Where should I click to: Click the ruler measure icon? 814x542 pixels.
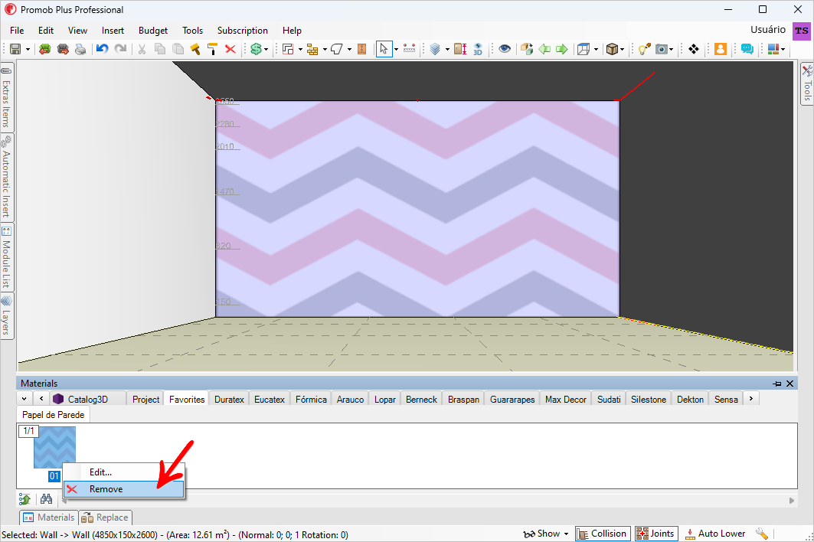point(409,49)
